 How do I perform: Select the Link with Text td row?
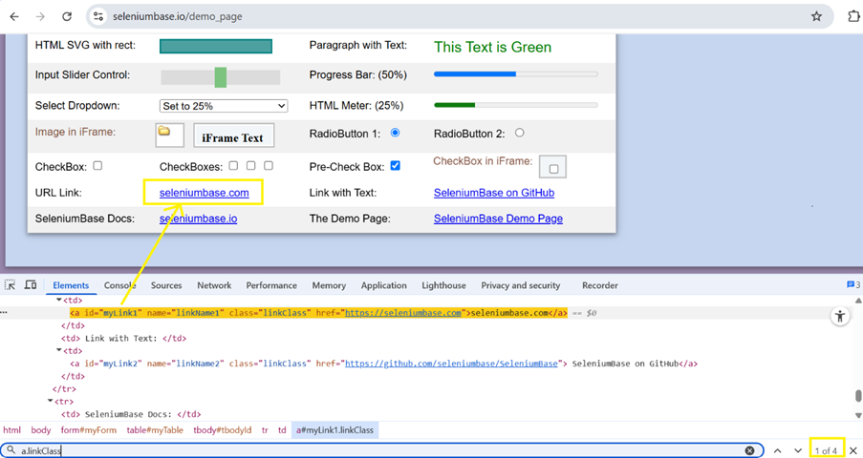click(x=123, y=338)
